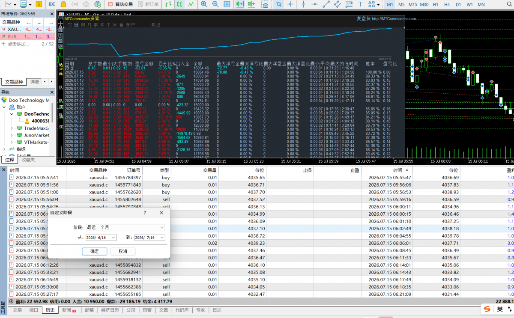Open the 敞口 exposure tab
The image size is (514, 318).
33,310
